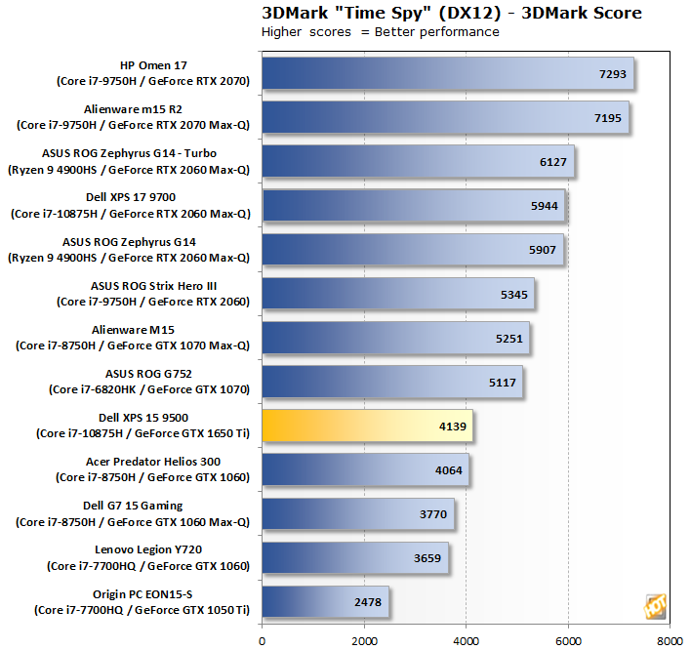
Task: Click the x-axis tick label 6000
Action: [x=568, y=641]
